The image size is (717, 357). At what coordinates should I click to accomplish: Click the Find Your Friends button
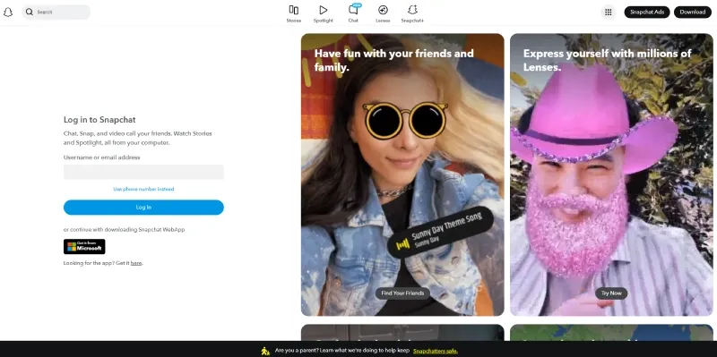(x=402, y=293)
